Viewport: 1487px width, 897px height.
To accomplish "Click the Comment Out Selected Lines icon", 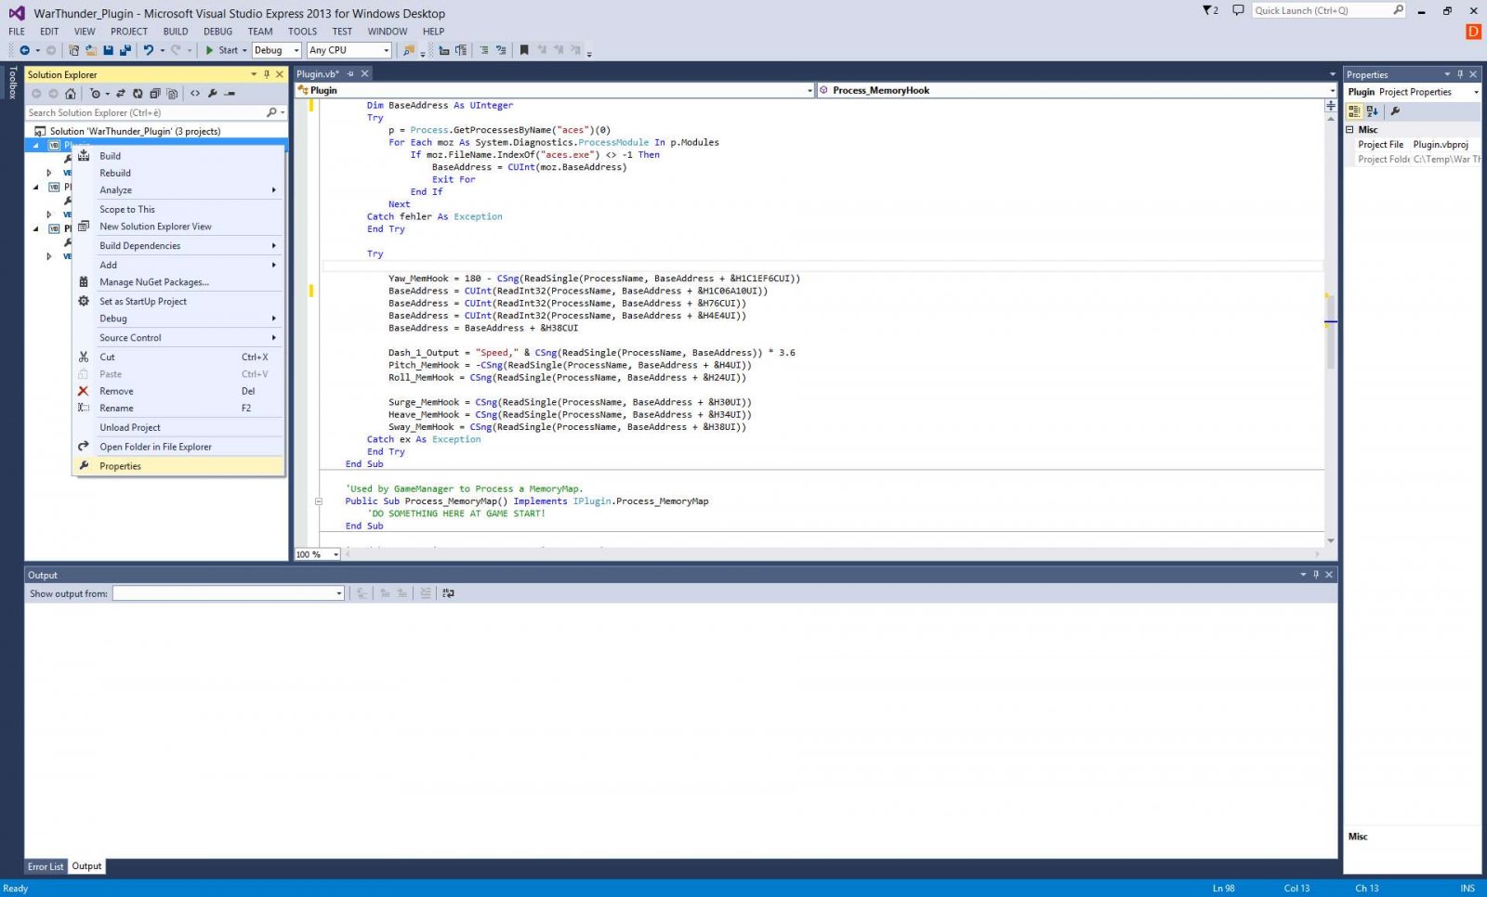I will coord(483,50).
